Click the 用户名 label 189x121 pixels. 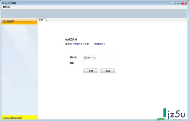click(x=73, y=58)
